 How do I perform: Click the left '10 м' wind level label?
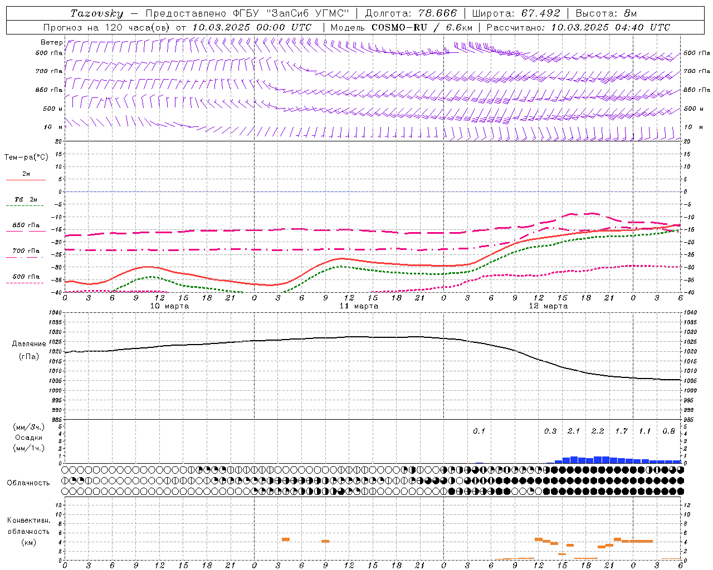[x=53, y=127]
